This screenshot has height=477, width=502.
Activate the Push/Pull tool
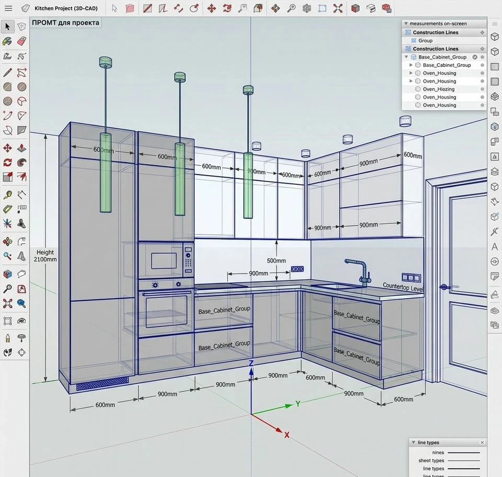pos(21,148)
